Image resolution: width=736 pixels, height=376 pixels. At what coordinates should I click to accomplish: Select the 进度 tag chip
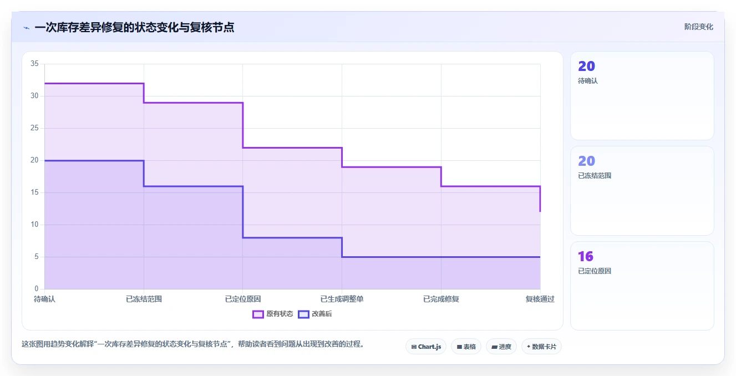coord(501,347)
